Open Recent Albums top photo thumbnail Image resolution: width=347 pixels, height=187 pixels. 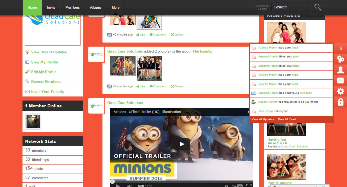(x=286, y=32)
